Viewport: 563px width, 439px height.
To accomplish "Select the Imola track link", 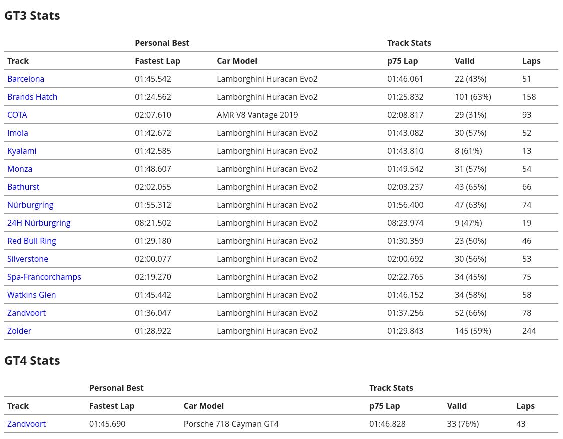I will [18, 133].
